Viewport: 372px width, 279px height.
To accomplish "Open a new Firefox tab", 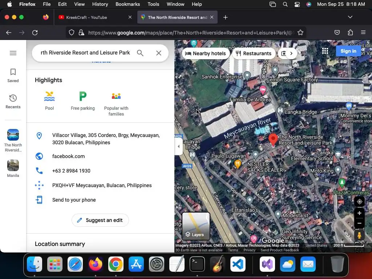I will tap(225, 17).
